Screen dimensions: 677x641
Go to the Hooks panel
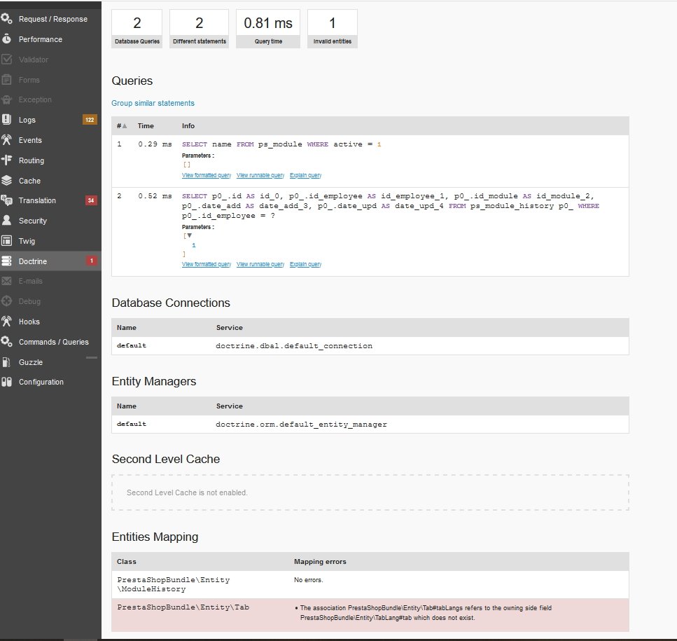point(29,322)
